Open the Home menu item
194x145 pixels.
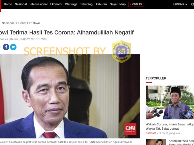8,4
